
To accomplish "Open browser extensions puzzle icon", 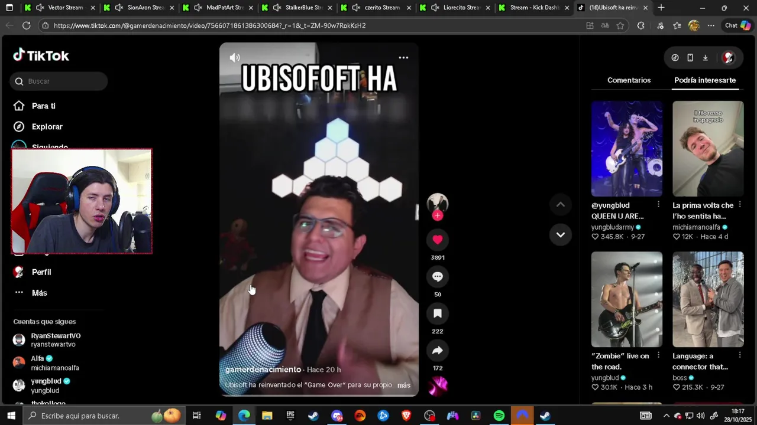I will pyautogui.click(x=640, y=25).
